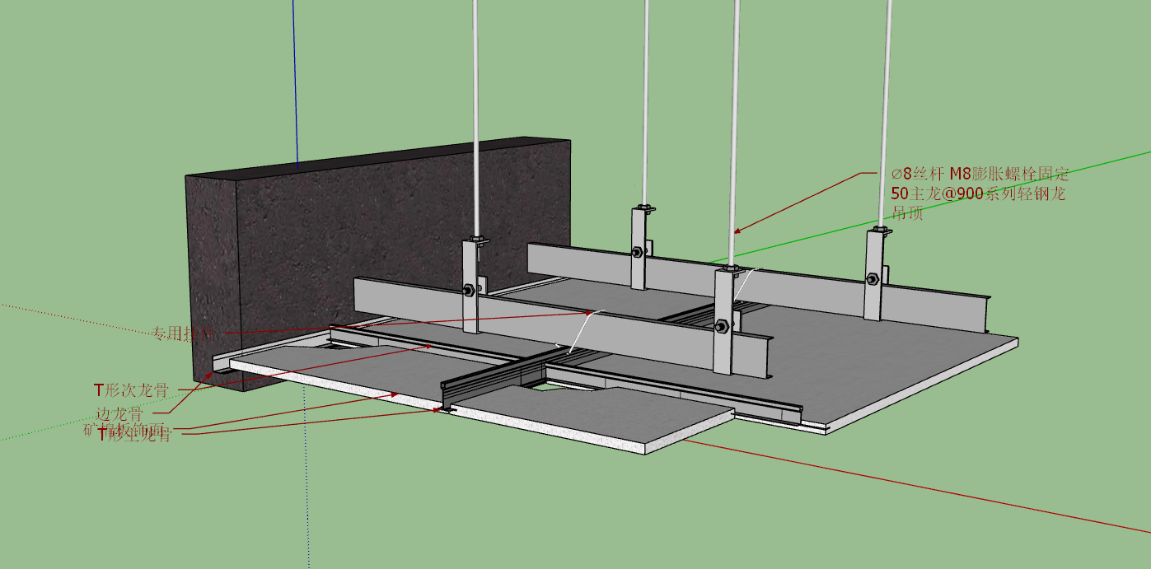Pick the blue vertical axis line above the wall
The width and height of the screenshot is (1151, 569).
point(296,81)
